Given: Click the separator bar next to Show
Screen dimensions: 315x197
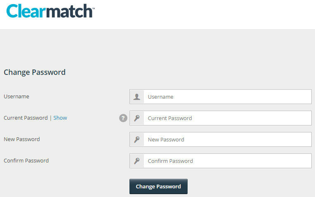Looking at the screenshot, I should coord(51,118).
